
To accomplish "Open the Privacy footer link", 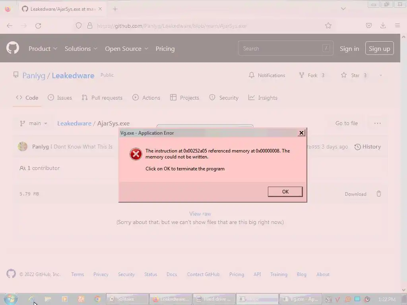I will (x=101, y=274).
